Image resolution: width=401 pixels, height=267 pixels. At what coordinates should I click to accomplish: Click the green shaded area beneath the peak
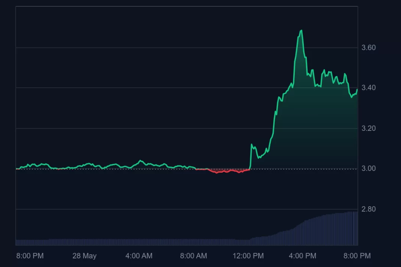pyautogui.click(x=300, y=112)
